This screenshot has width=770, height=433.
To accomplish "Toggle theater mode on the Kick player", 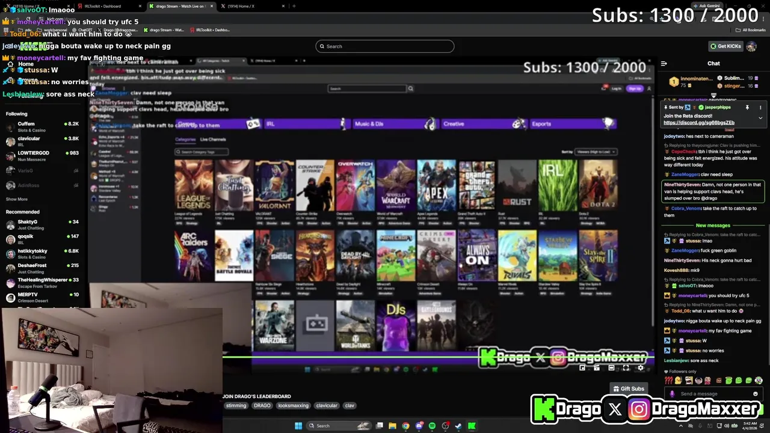I will (x=611, y=367).
